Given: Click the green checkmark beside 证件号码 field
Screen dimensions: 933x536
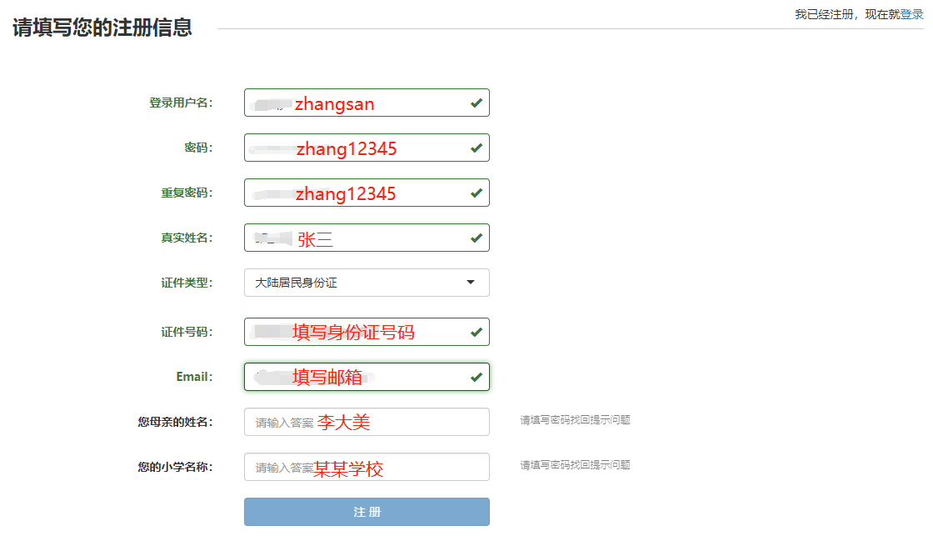Looking at the screenshot, I should click(x=475, y=332).
